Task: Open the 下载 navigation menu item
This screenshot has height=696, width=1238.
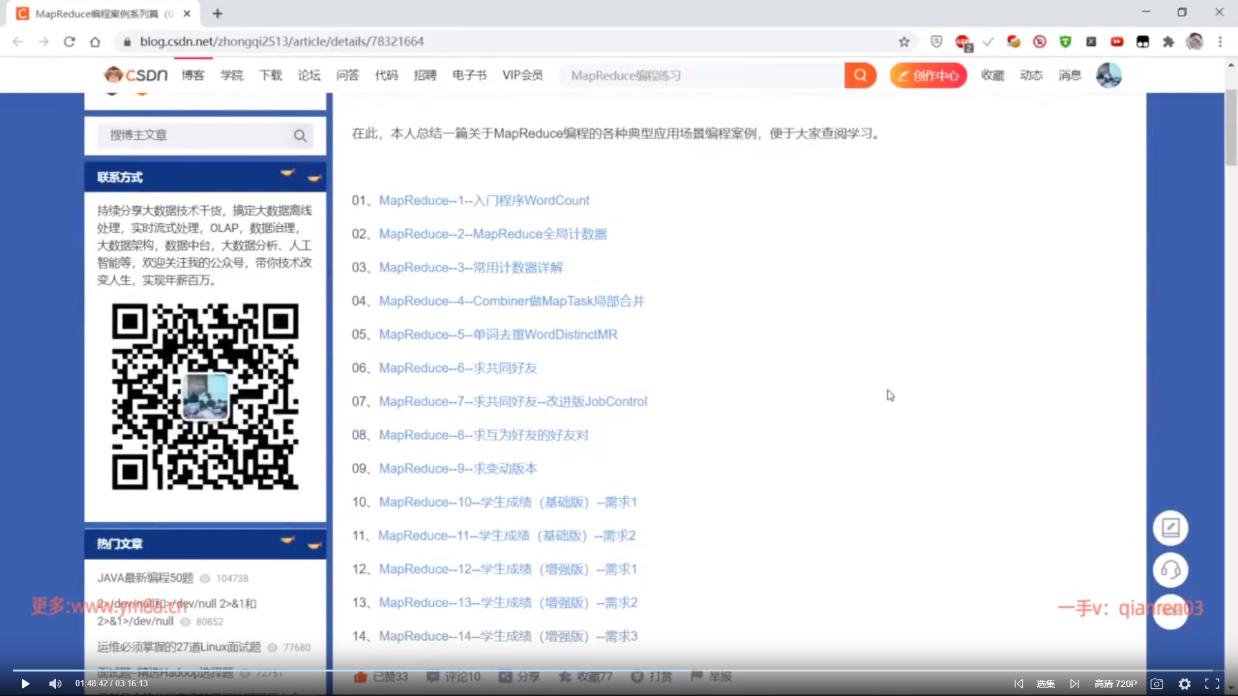Action: pos(270,75)
